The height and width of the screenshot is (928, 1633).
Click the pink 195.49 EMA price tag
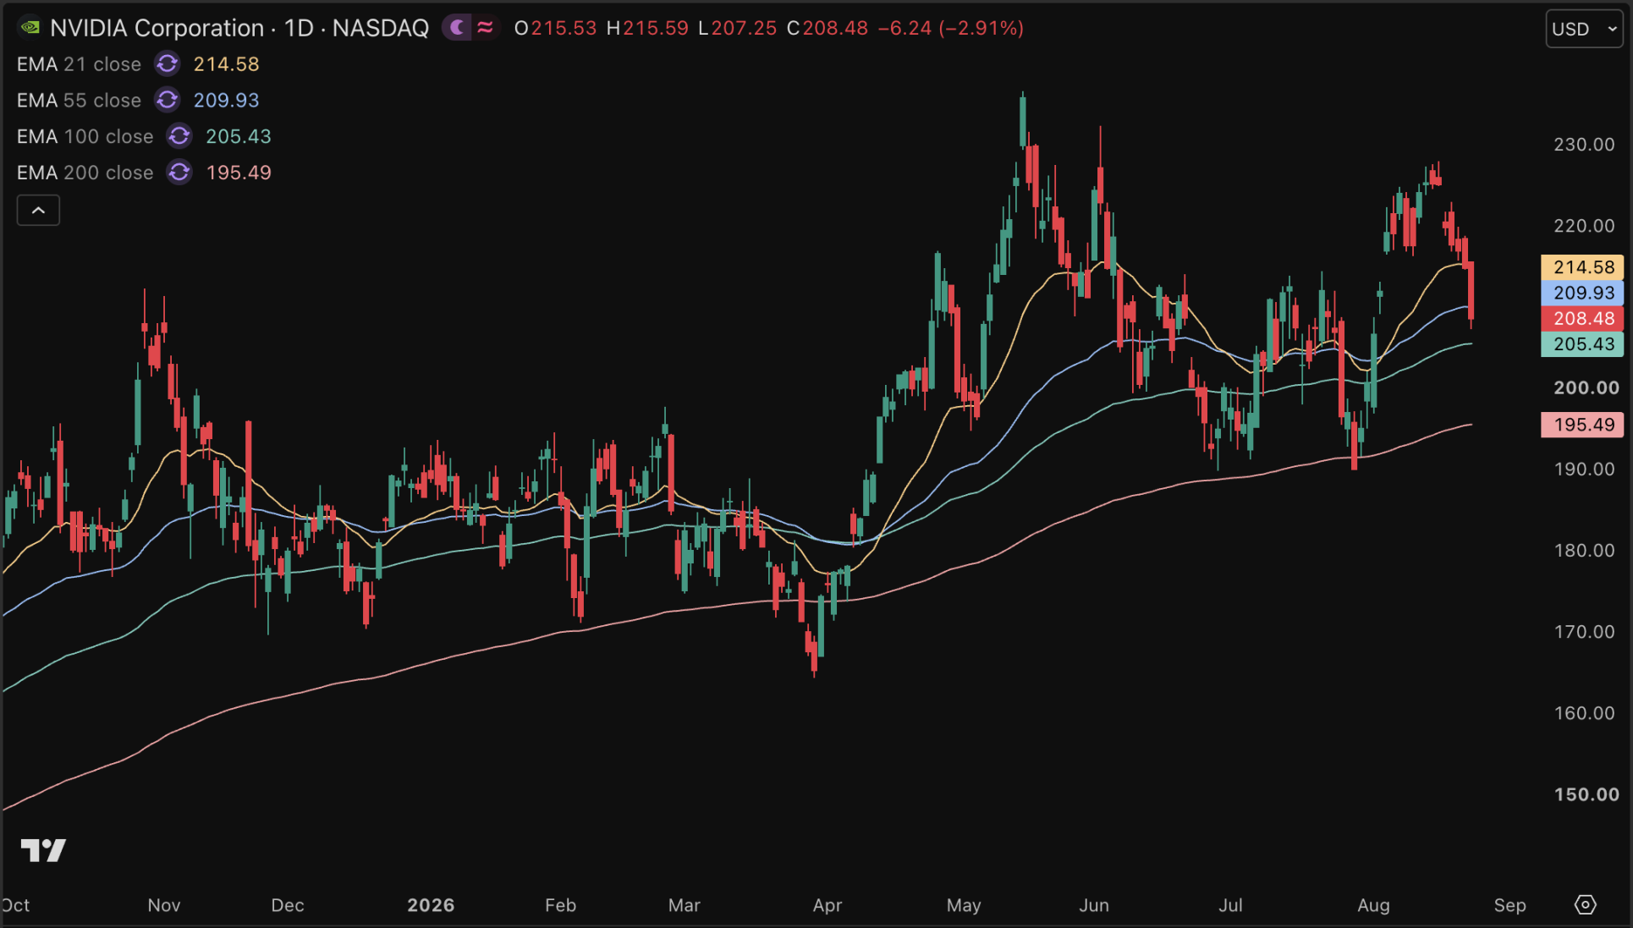click(x=1582, y=425)
